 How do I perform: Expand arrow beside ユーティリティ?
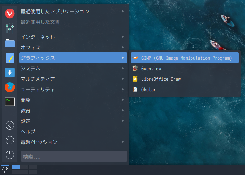(x=123, y=89)
